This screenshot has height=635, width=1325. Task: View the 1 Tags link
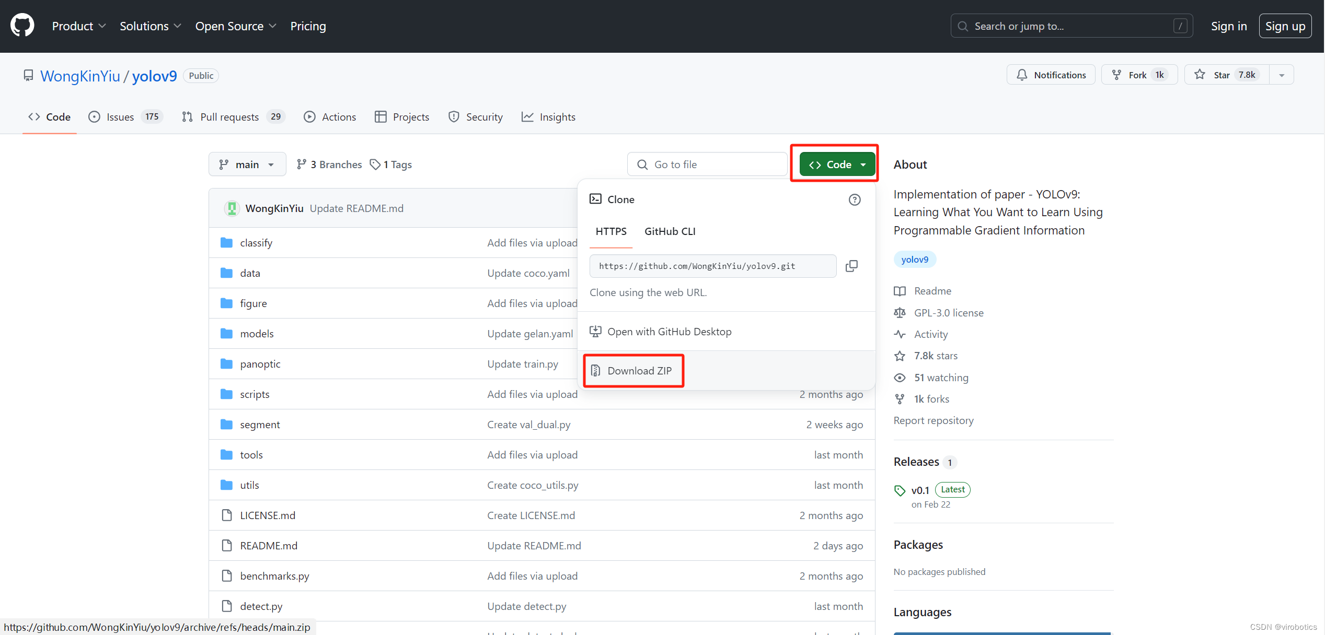pyautogui.click(x=391, y=164)
